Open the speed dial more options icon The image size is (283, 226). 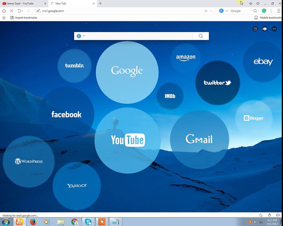pos(274,29)
